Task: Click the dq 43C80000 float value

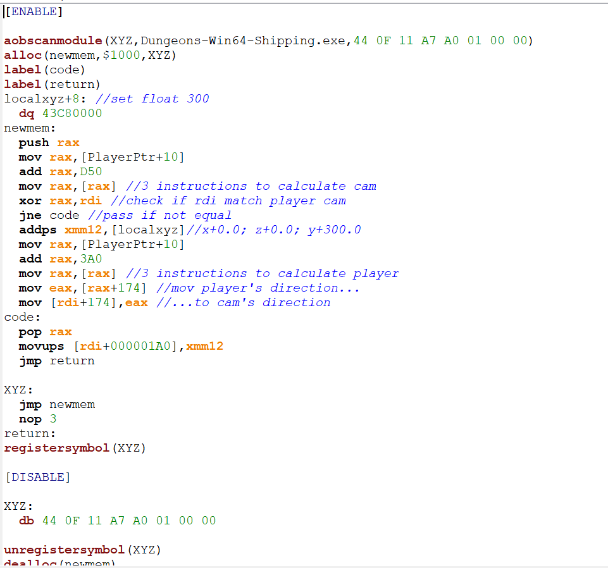Action: tap(51, 113)
